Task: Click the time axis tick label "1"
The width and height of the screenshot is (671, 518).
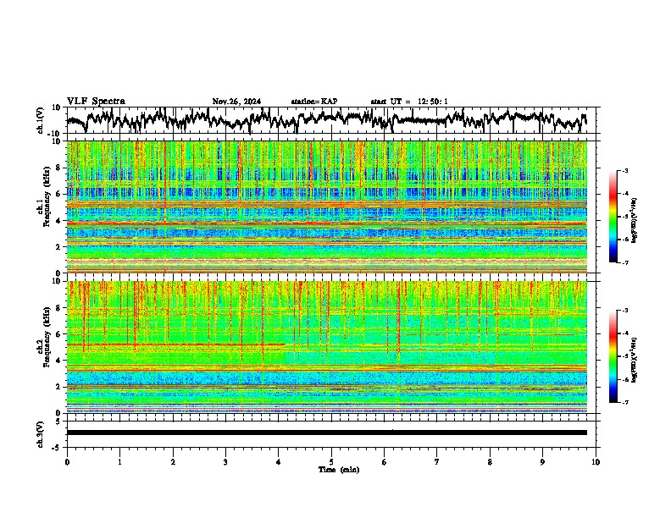Action: click(x=119, y=462)
